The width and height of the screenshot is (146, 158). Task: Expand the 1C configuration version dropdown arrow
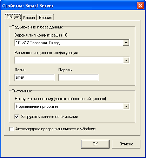coord(126,43)
